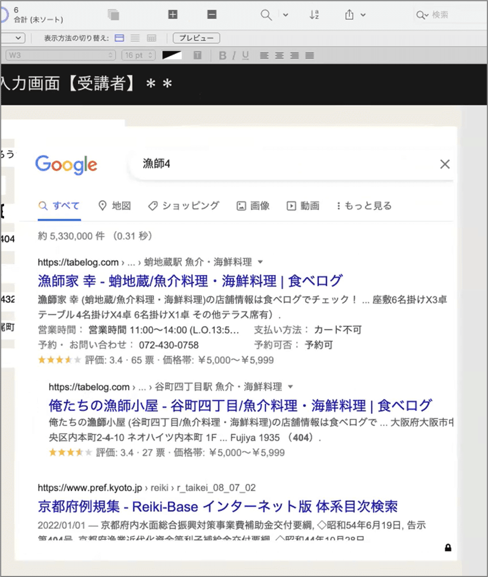Open the find options dropdown arrow
This screenshot has height=577, width=488.
(286, 15)
